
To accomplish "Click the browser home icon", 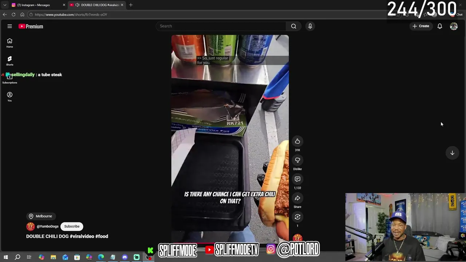I will tap(22, 15).
